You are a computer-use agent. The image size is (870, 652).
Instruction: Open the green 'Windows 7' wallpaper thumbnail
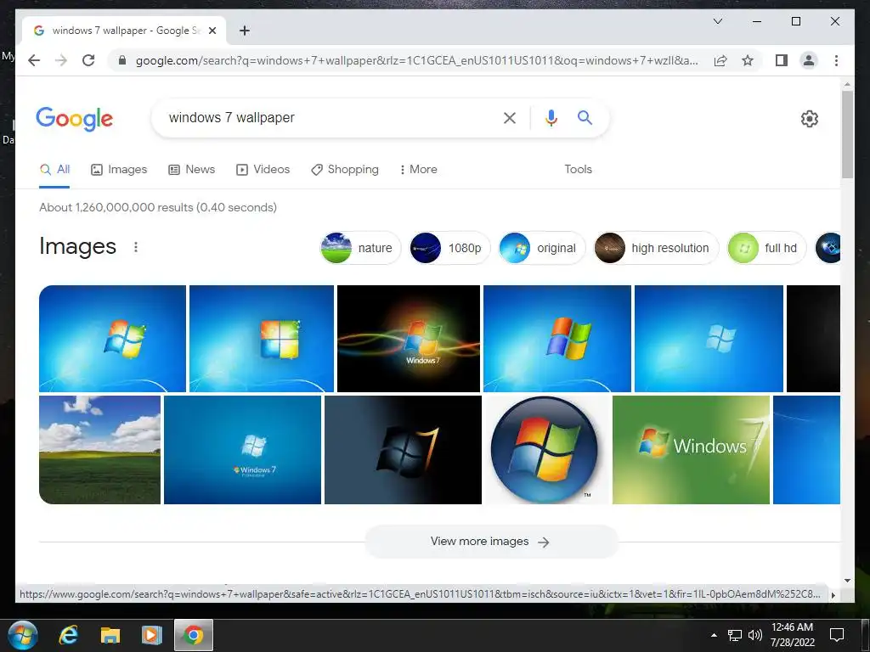pyautogui.click(x=691, y=450)
